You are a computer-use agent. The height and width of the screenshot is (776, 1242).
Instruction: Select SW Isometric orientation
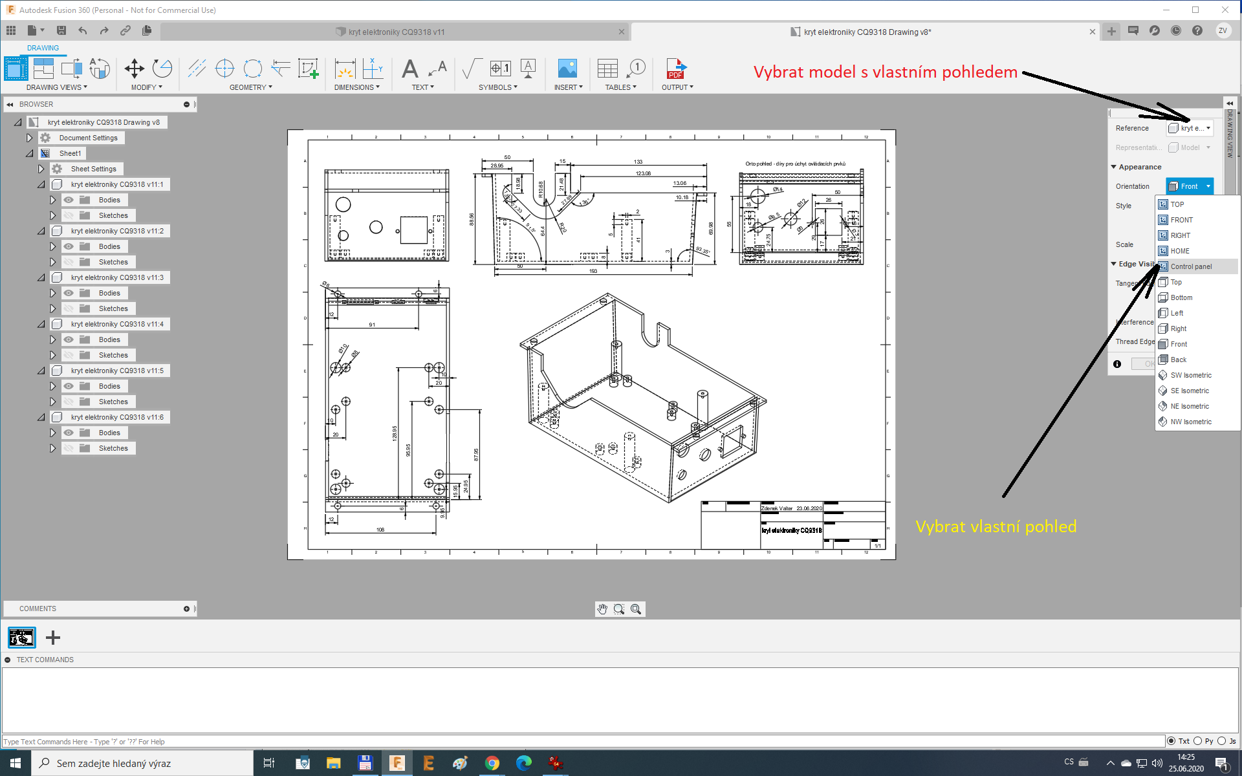1191,375
